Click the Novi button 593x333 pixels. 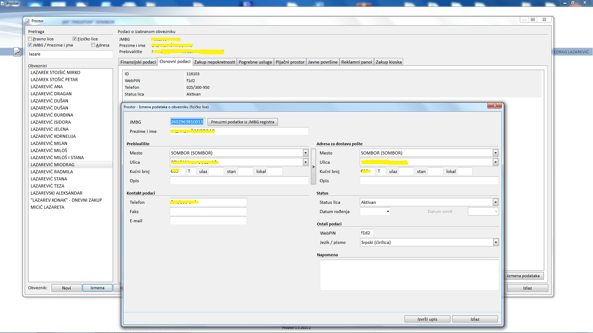67,288
